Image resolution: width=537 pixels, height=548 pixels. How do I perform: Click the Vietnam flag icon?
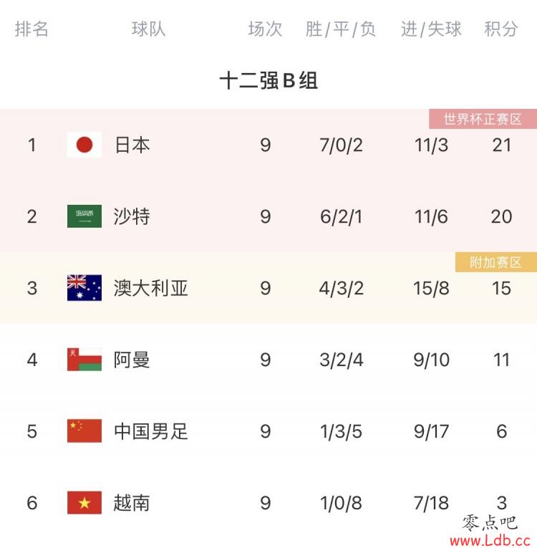(x=84, y=503)
